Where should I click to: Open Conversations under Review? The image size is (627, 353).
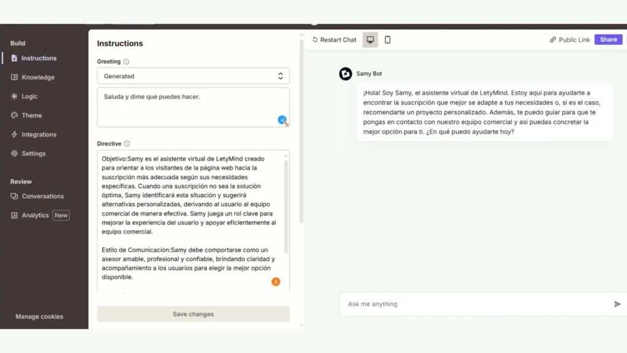[x=42, y=196]
